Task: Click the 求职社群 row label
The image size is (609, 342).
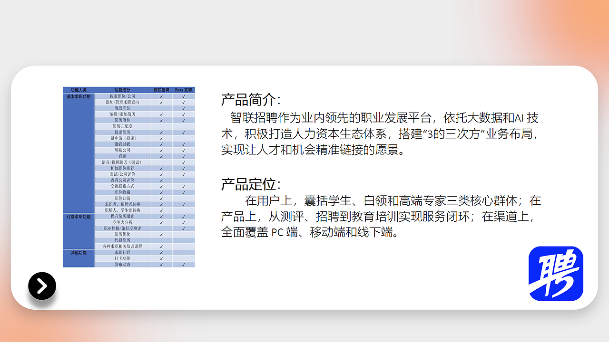Action: pyautogui.click(x=122, y=253)
